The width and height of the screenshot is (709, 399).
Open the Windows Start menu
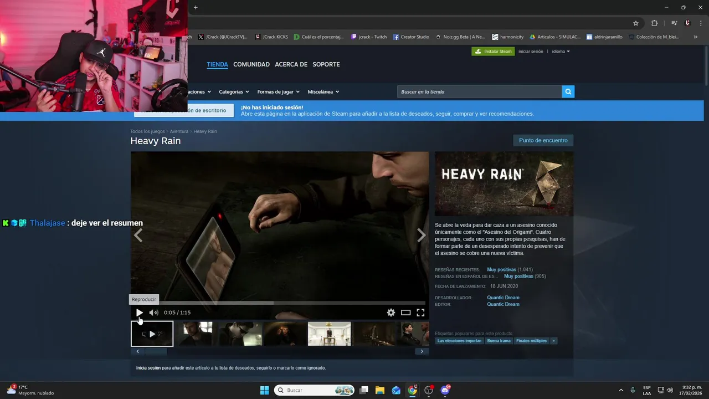264,390
